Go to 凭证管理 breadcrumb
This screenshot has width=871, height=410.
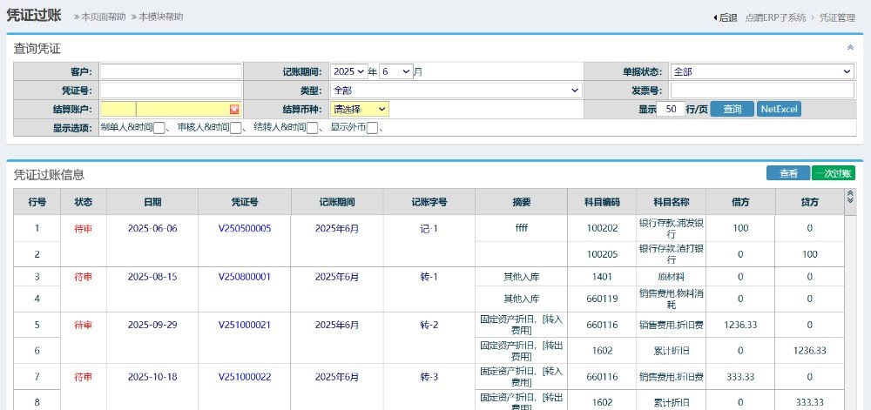coord(837,17)
